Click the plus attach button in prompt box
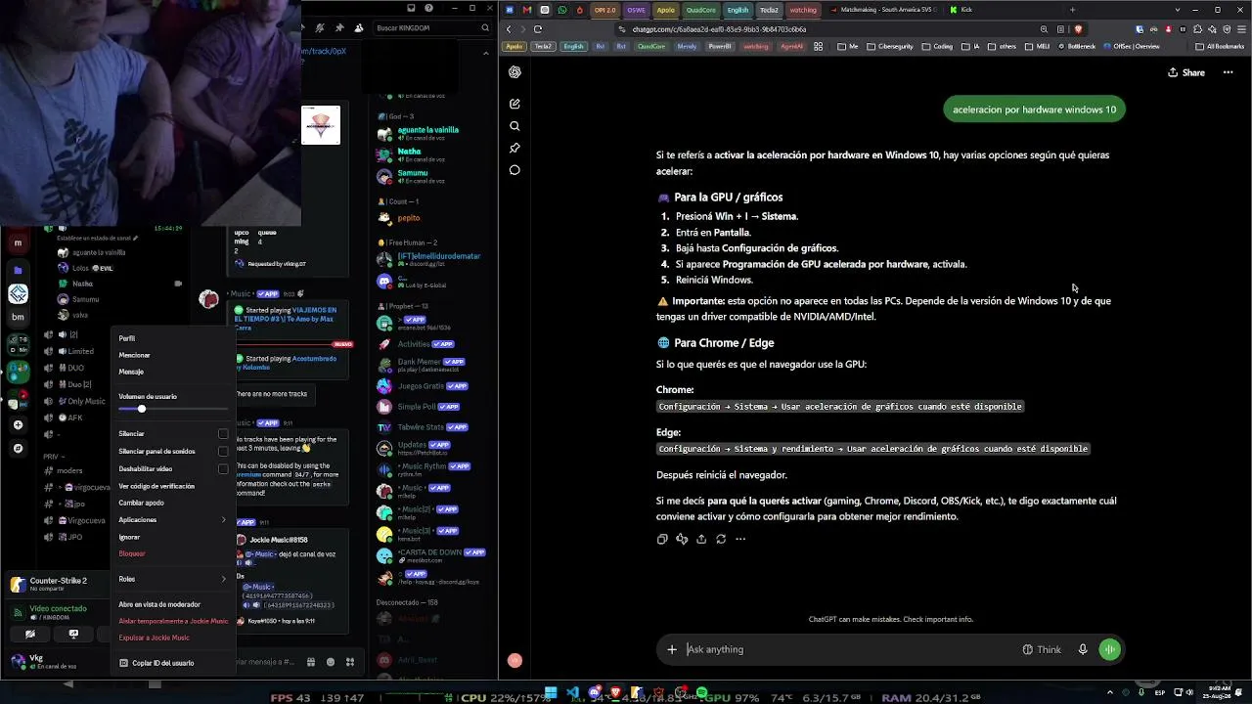Image resolution: width=1252 pixels, height=704 pixels. click(x=672, y=649)
